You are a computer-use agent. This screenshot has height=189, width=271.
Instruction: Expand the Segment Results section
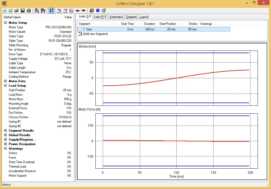pyautogui.click(x=6, y=131)
